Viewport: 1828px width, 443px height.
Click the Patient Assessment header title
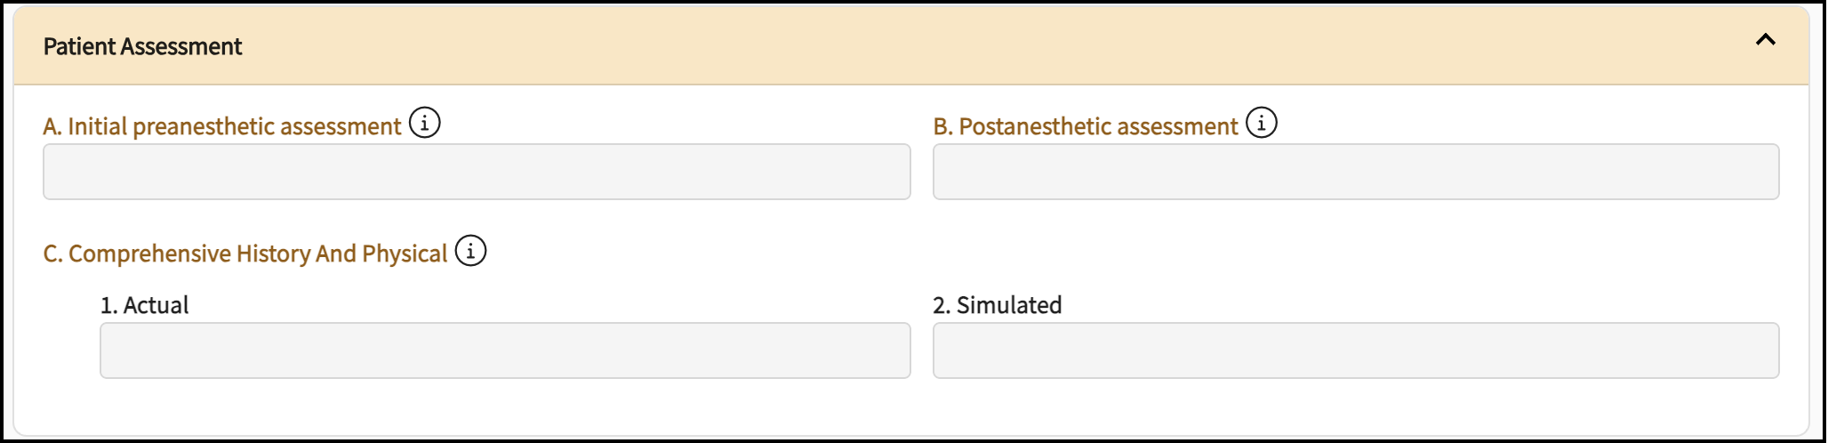(142, 46)
